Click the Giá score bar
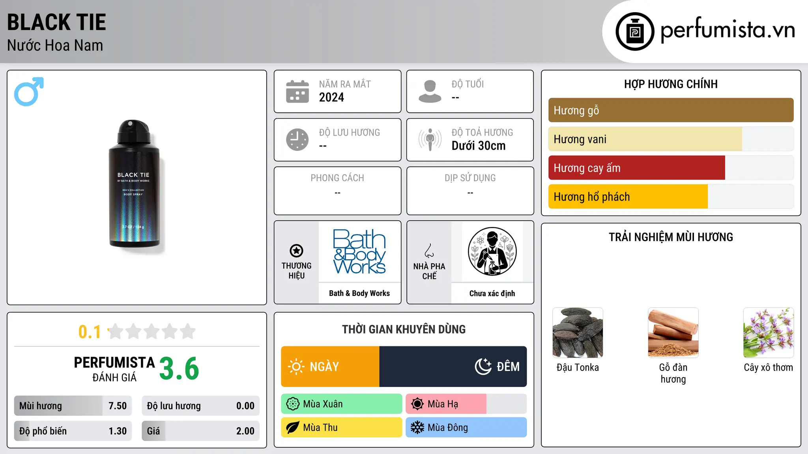808x454 pixels. click(x=200, y=431)
